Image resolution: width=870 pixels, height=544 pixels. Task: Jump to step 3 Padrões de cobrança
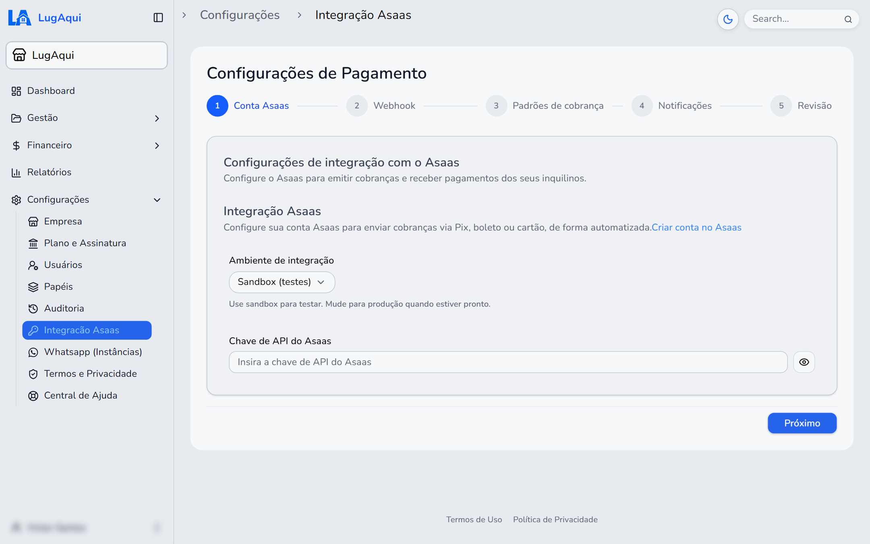coord(545,106)
